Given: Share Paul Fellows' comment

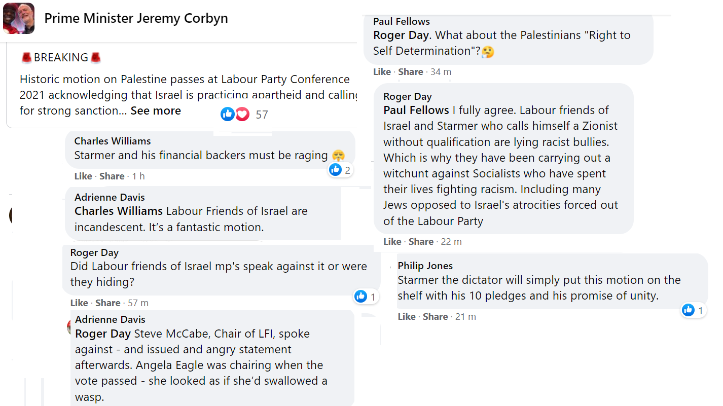Looking at the screenshot, I should (x=411, y=72).
